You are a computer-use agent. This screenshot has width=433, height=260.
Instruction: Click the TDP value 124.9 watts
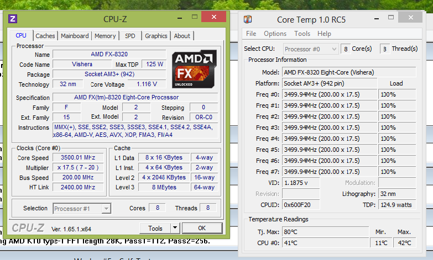tap(397, 205)
